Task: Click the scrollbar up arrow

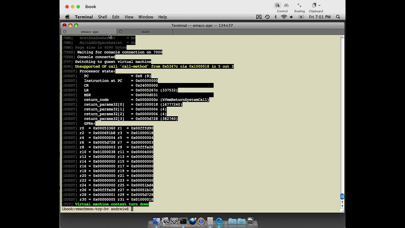Action: 342,202
